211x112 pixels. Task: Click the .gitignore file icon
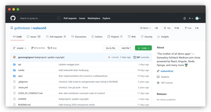15,82
